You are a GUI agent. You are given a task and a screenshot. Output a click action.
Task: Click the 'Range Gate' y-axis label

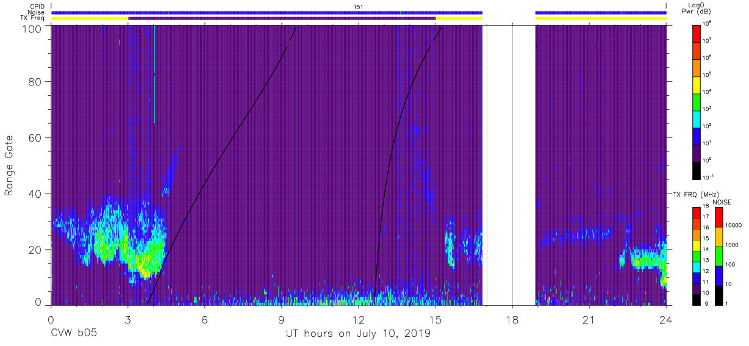(9, 165)
